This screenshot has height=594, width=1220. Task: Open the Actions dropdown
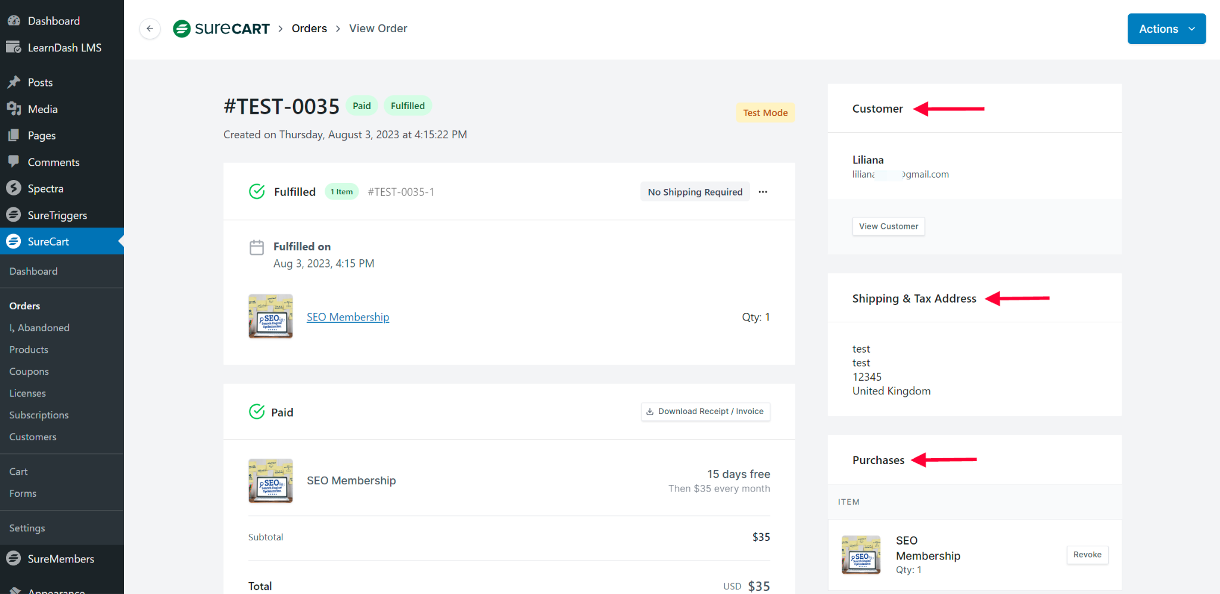click(x=1166, y=29)
